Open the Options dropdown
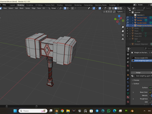 pos(121,12)
